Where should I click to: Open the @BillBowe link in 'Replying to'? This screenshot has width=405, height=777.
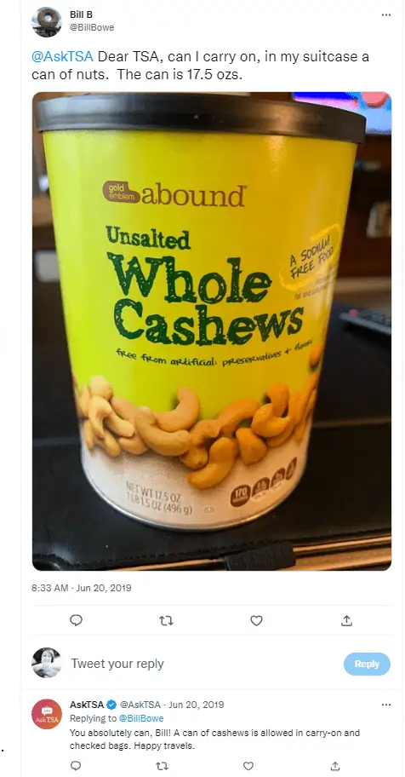pyautogui.click(x=141, y=718)
